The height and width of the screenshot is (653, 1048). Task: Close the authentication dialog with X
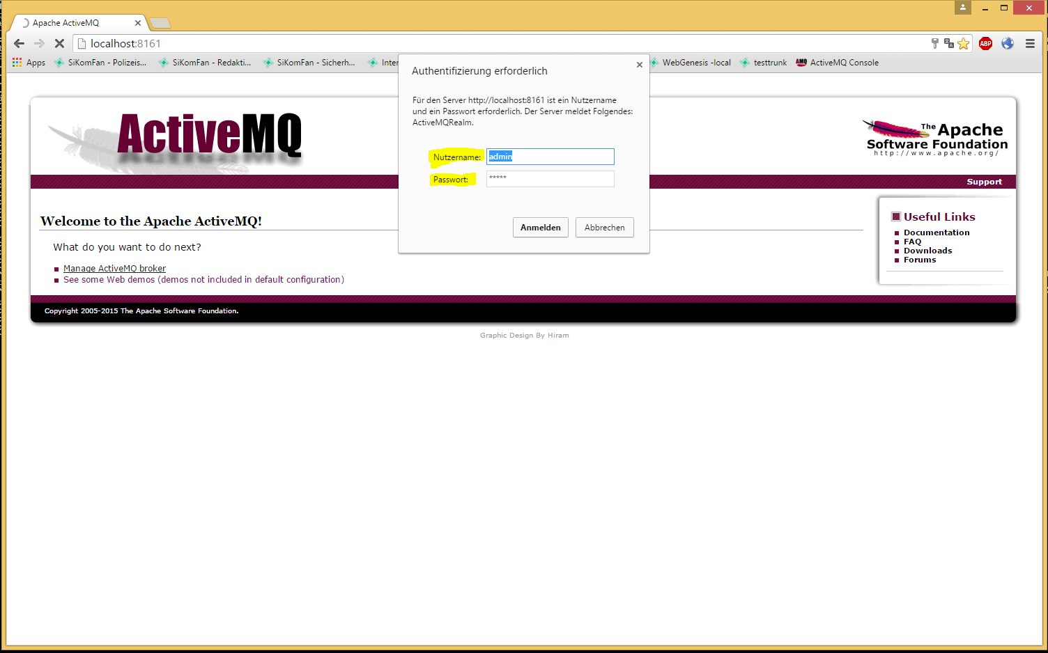[x=639, y=65]
